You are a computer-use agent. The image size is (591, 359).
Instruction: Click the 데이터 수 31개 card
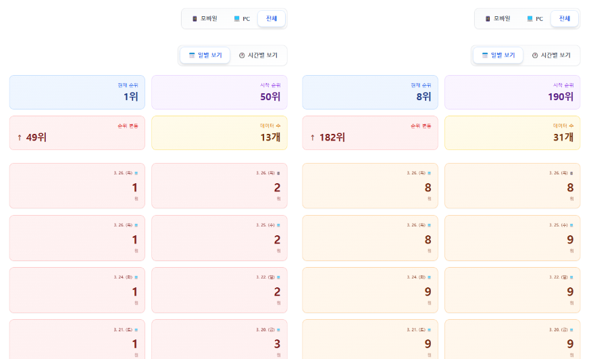pos(513,133)
